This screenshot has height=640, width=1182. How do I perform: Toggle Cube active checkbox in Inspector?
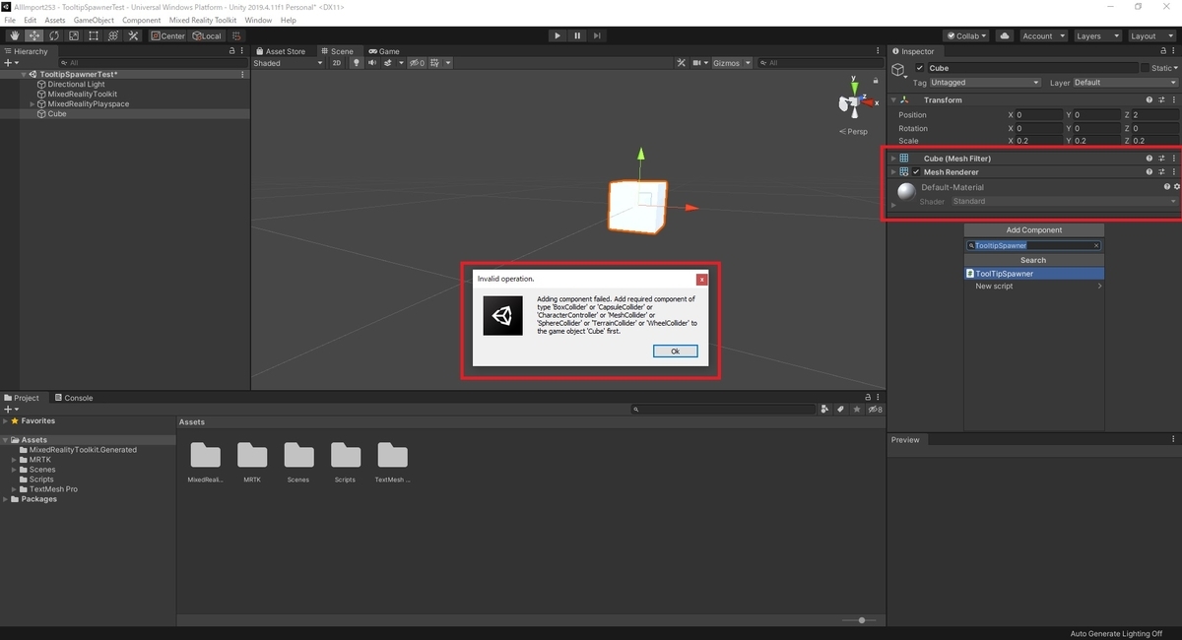(920, 68)
